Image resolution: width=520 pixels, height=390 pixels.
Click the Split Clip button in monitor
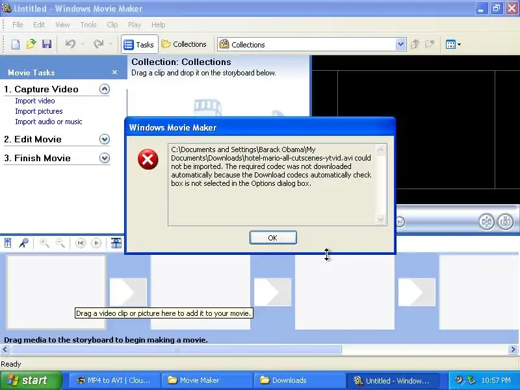[x=486, y=222]
